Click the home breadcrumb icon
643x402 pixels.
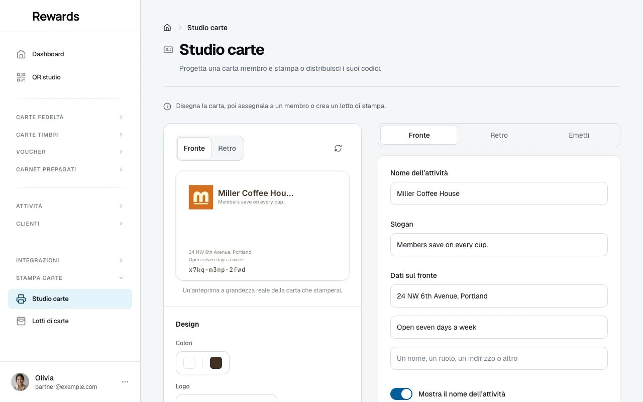click(167, 28)
